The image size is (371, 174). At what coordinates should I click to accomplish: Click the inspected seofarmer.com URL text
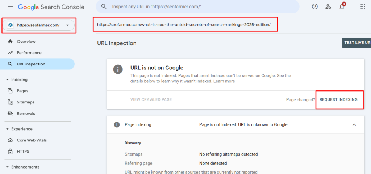click(184, 24)
